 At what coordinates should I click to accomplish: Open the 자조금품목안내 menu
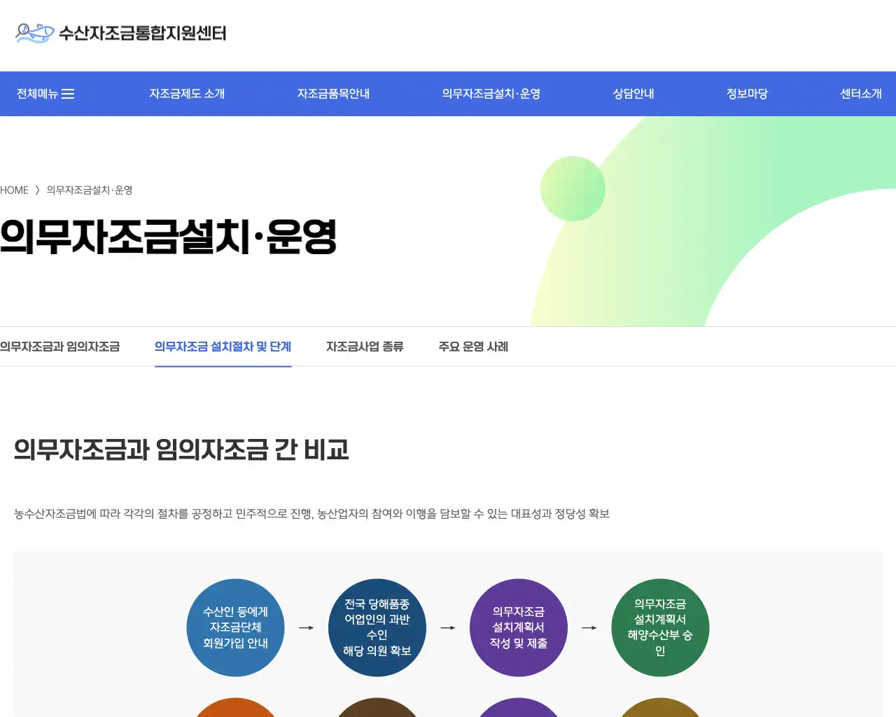333,93
